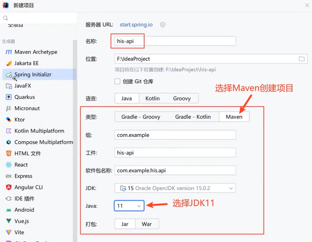Click the Vite icon
Screen dimensions: 312x242
9,232
